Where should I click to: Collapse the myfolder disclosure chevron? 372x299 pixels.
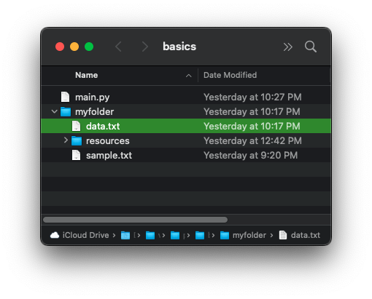(x=54, y=111)
